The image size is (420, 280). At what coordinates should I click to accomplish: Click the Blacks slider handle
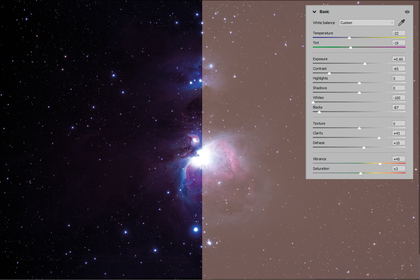click(x=319, y=112)
